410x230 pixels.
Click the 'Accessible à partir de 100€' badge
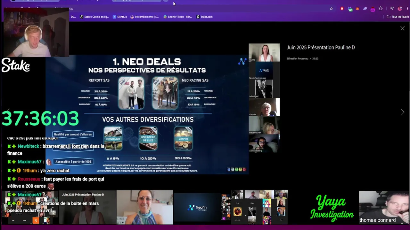tap(73, 162)
